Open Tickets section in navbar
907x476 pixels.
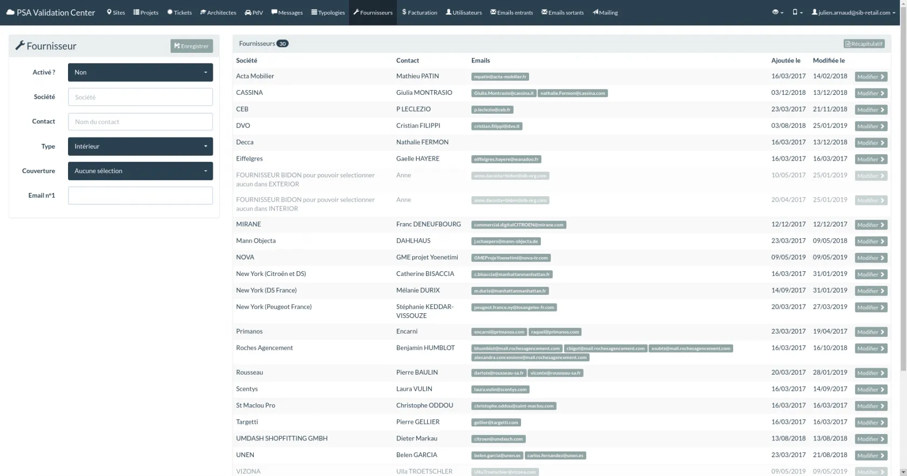point(179,12)
